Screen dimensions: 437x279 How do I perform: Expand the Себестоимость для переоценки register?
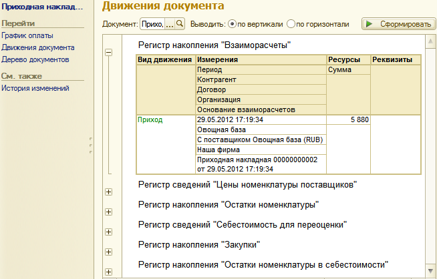[109, 232]
